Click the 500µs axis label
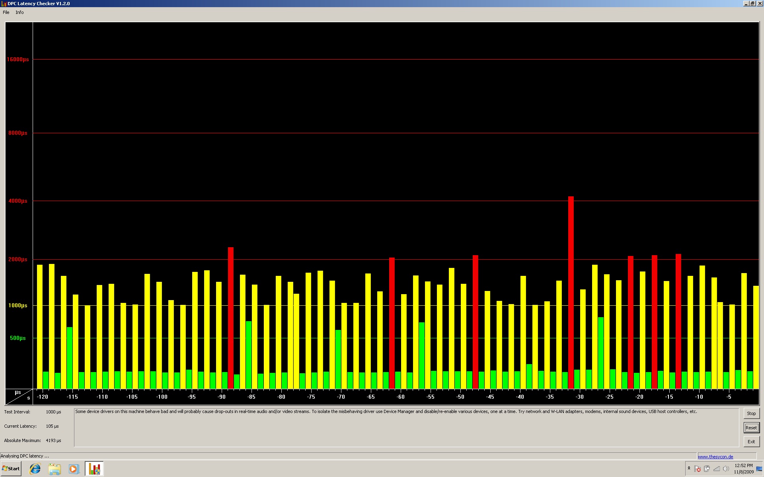 (x=18, y=338)
